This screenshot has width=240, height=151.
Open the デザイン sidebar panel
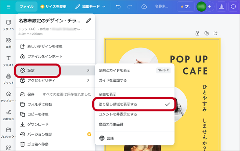[9, 25]
